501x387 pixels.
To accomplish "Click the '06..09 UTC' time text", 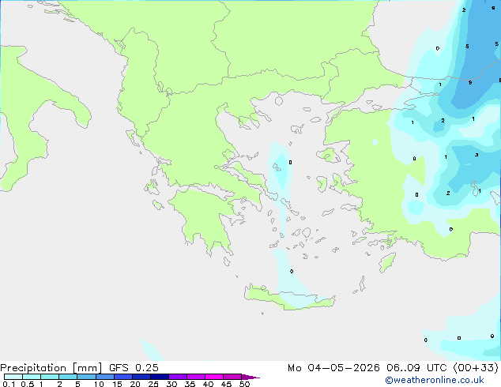I will pos(416,368).
